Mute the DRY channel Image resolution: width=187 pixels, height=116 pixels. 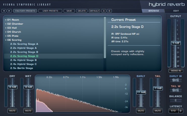[x=12, y=111]
